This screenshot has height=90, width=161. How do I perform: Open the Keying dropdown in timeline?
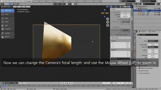click(x=15, y=83)
